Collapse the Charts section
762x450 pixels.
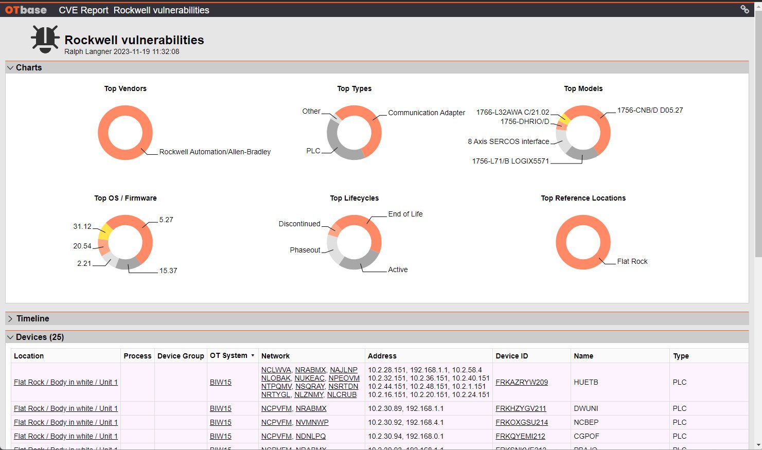point(10,68)
